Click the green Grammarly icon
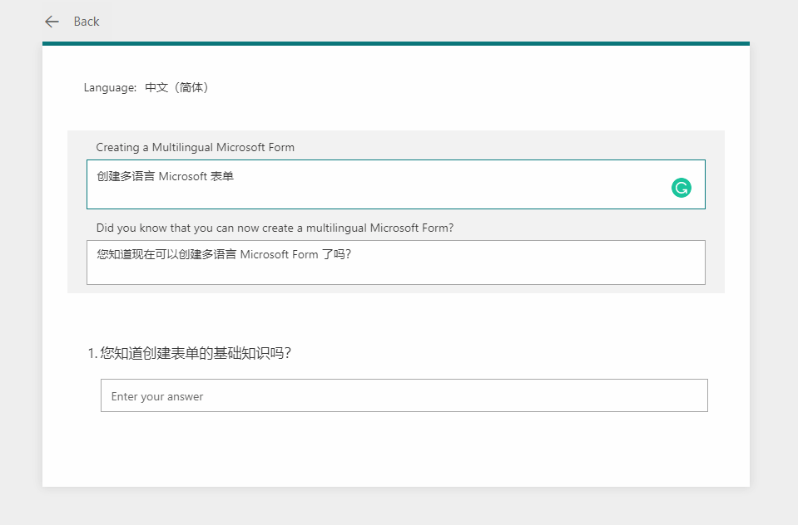Viewport: 798px width, 525px height. [x=681, y=188]
